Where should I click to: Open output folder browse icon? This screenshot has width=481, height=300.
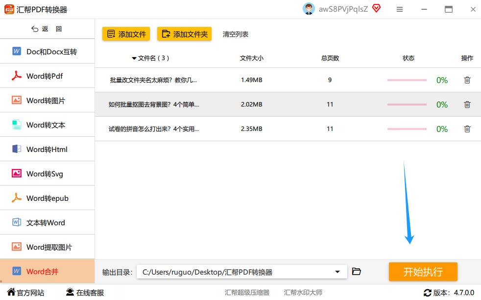click(x=357, y=272)
